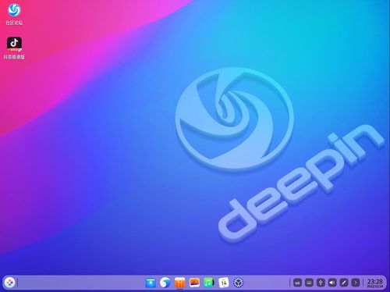The width and height of the screenshot is (390, 292).
Task: Click the US keyboard layout tray icon
Action: click(298, 283)
